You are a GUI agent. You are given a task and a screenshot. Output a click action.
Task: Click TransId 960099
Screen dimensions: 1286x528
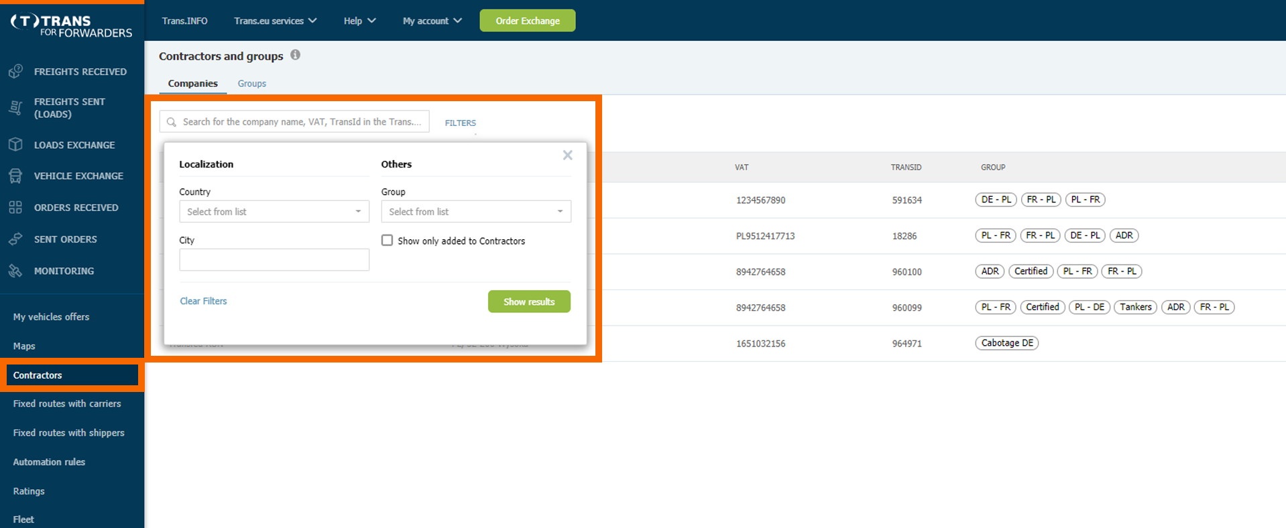907,308
